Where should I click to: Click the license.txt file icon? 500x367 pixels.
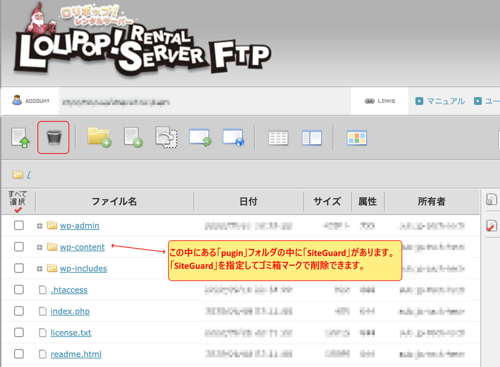pos(43,332)
